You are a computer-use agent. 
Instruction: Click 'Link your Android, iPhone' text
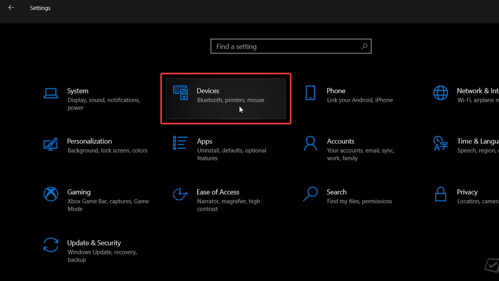[360, 100]
